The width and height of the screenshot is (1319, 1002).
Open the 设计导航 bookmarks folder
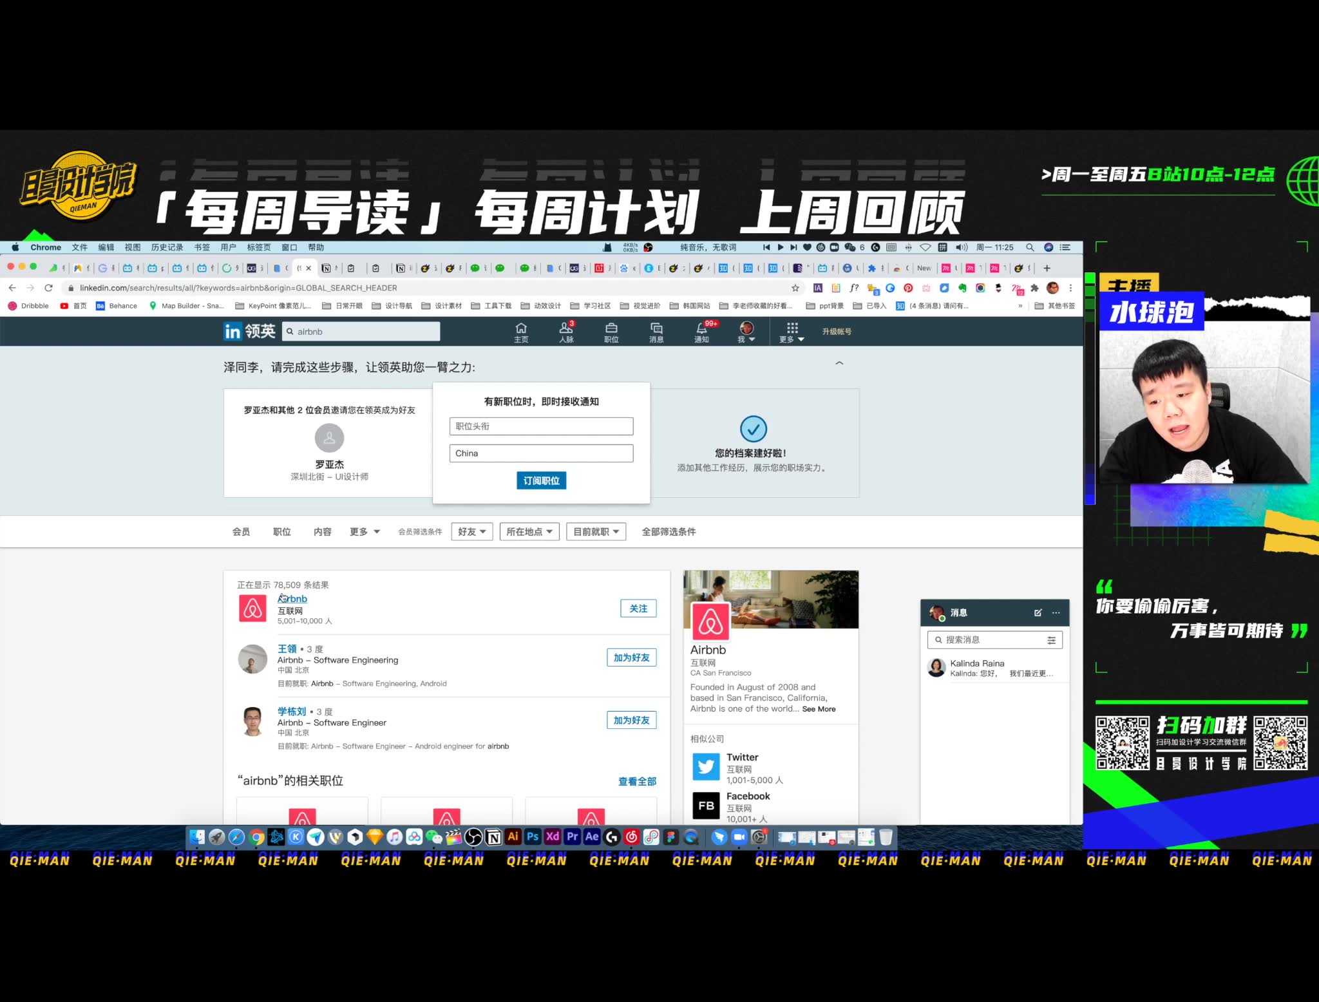click(392, 306)
